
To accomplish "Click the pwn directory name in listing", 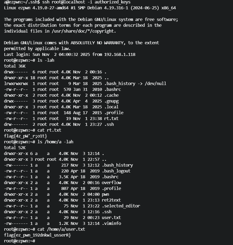I will click(x=105, y=194).
